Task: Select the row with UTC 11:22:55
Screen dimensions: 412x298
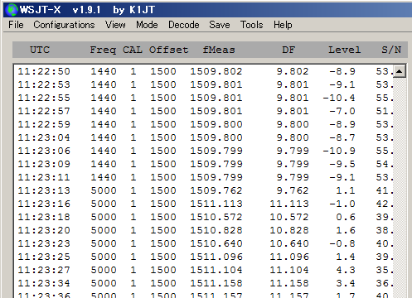Action: coord(205,98)
